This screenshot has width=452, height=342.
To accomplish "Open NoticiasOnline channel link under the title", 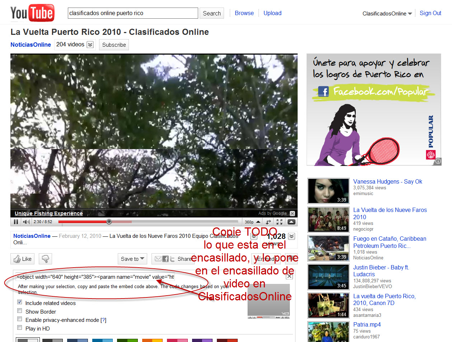I will tap(31, 45).
